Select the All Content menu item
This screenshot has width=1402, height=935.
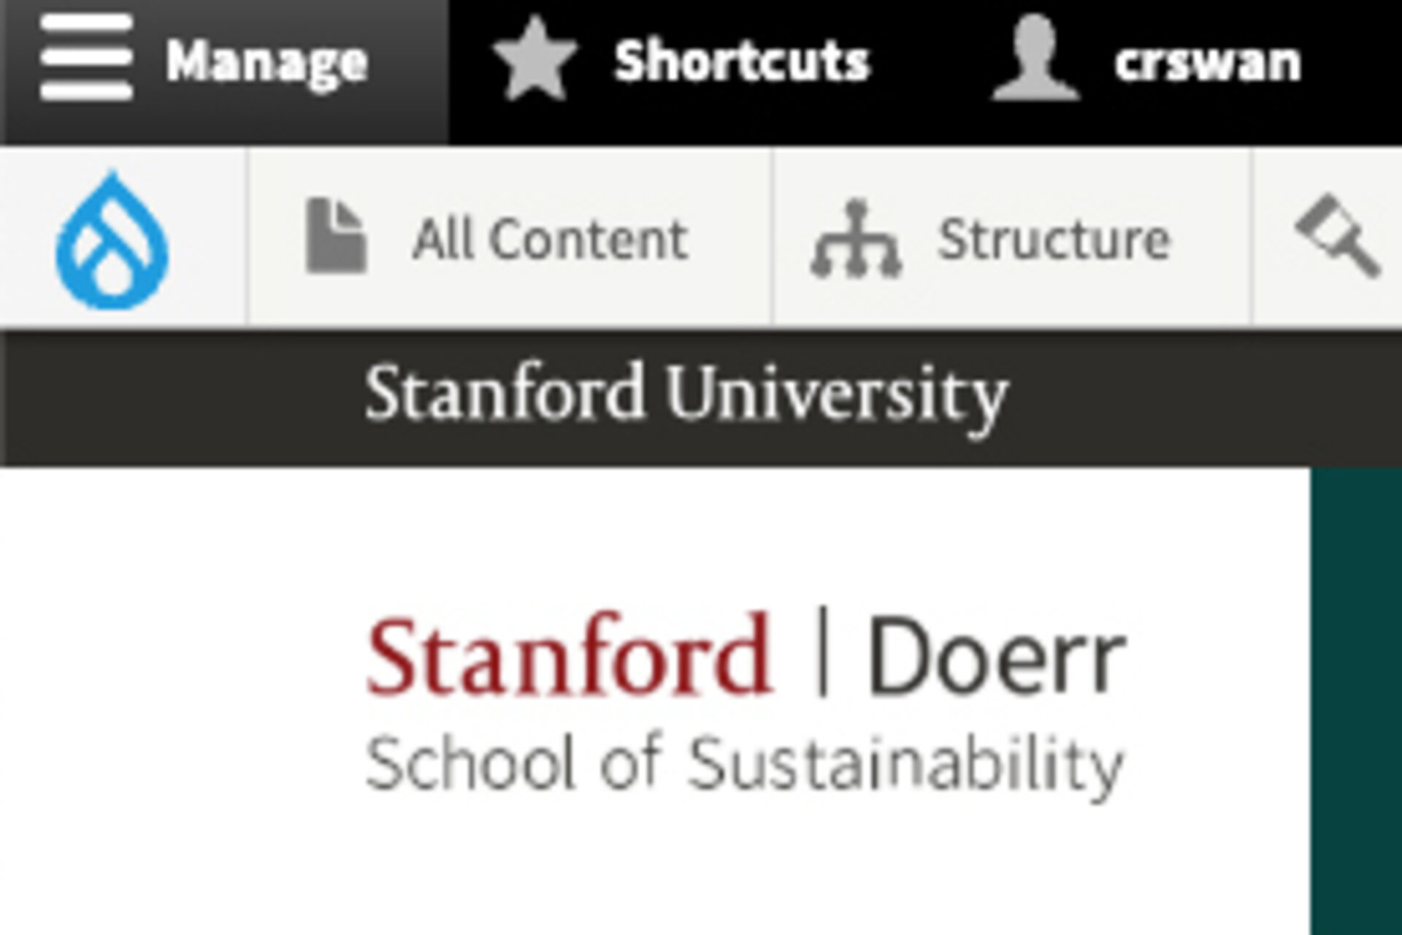(549, 240)
